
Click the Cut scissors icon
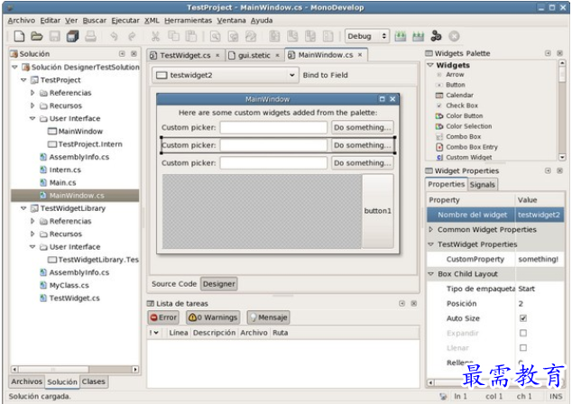pos(155,36)
